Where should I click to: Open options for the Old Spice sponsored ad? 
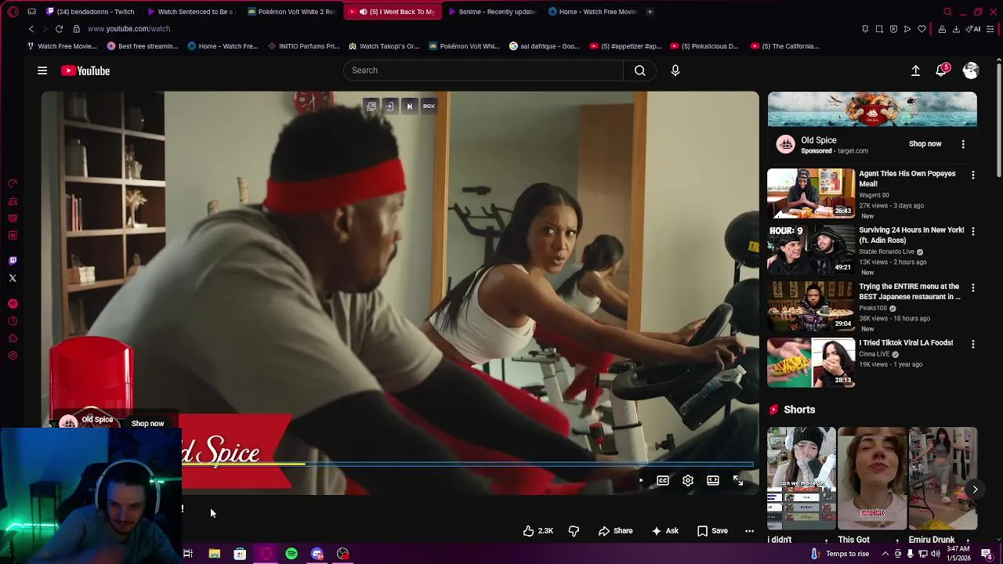tap(963, 144)
